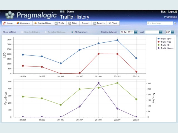The height and width of the screenshot is (133, 178).
Task: Click the Traffic Minutes legend entry
Action: click(165, 48)
